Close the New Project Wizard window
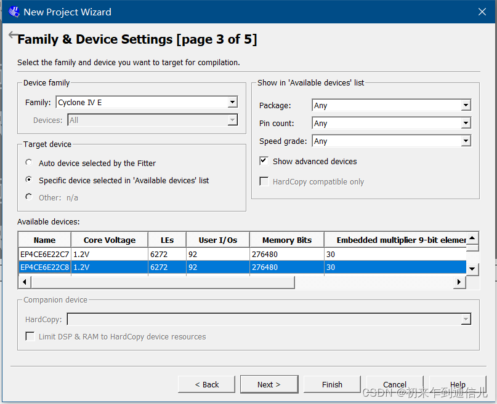 [482, 12]
